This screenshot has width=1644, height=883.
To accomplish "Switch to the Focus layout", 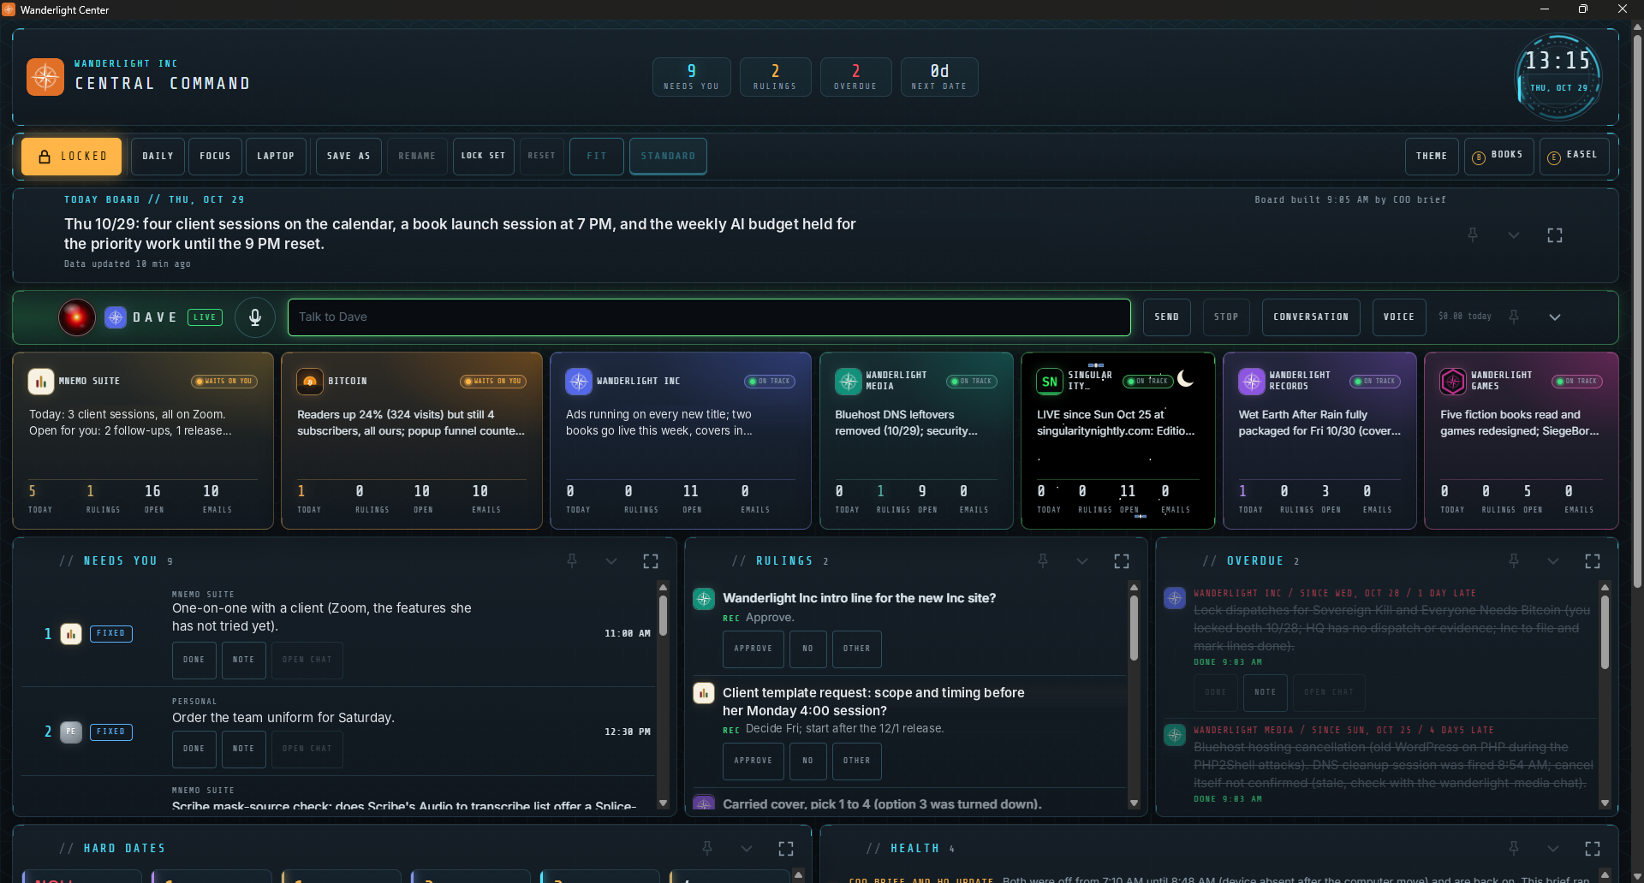I will [215, 157].
